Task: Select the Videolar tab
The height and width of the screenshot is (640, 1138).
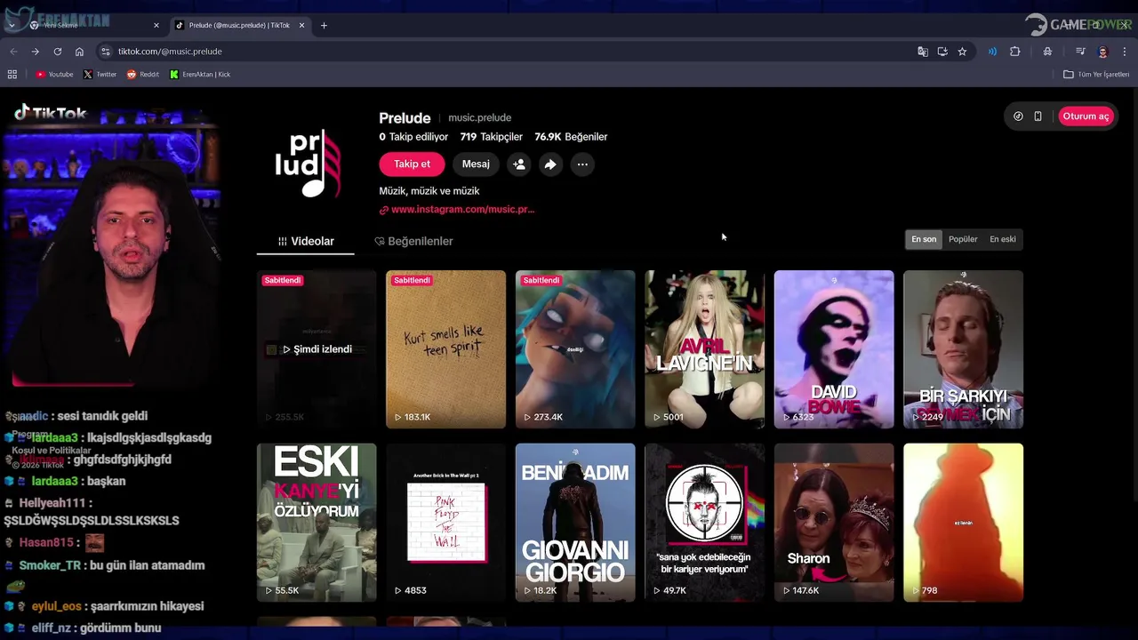Action: 306,241
